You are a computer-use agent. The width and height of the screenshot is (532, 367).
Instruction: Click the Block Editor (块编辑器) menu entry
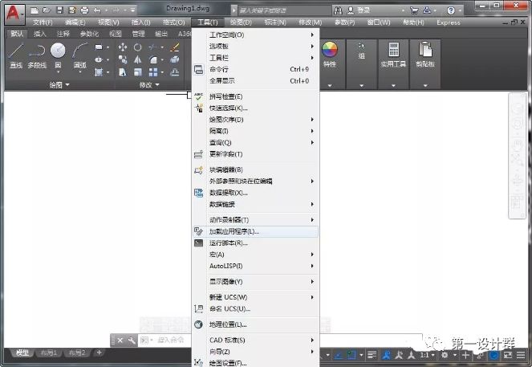point(255,169)
